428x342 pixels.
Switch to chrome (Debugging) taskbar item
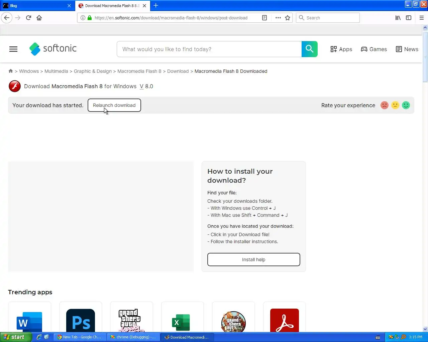133,337
